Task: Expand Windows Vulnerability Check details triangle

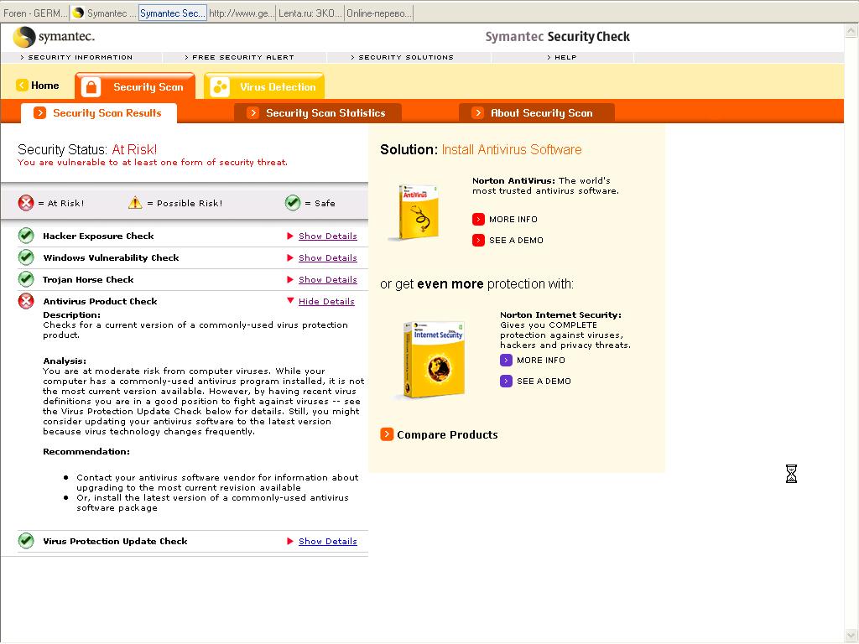Action: click(290, 258)
